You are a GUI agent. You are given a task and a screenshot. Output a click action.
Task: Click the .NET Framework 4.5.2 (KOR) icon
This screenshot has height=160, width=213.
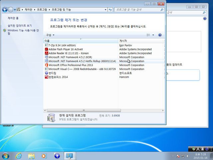(47, 57)
